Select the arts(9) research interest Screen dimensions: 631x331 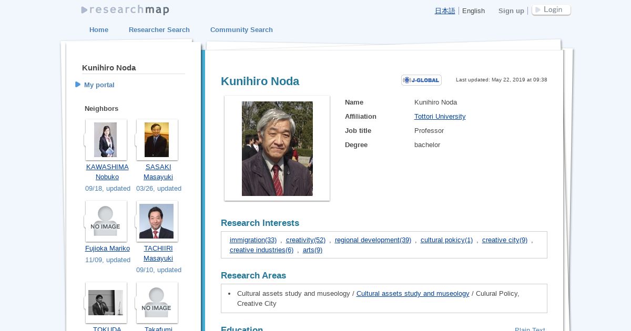pyautogui.click(x=312, y=250)
